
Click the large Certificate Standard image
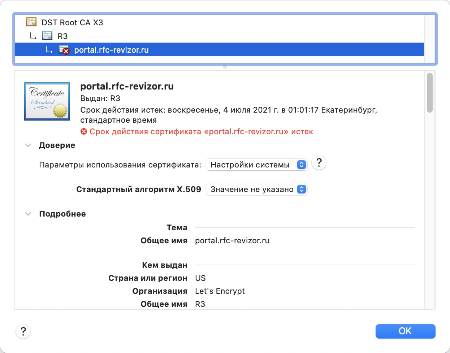tap(47, 101)
